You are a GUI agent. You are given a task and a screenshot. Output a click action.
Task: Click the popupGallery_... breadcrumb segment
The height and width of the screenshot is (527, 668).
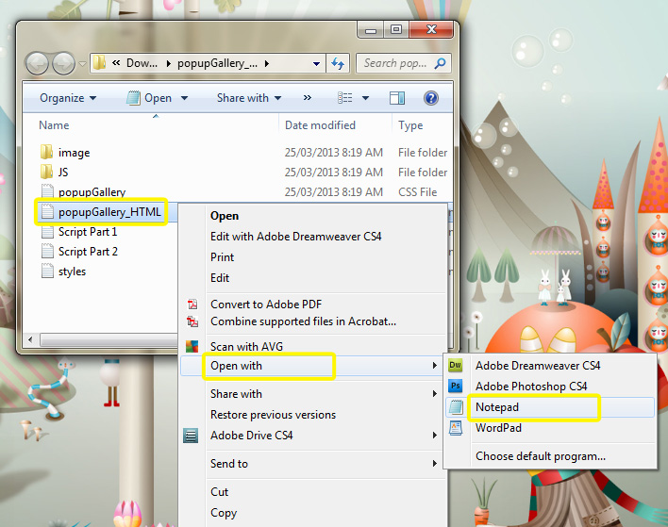(217, 63)
